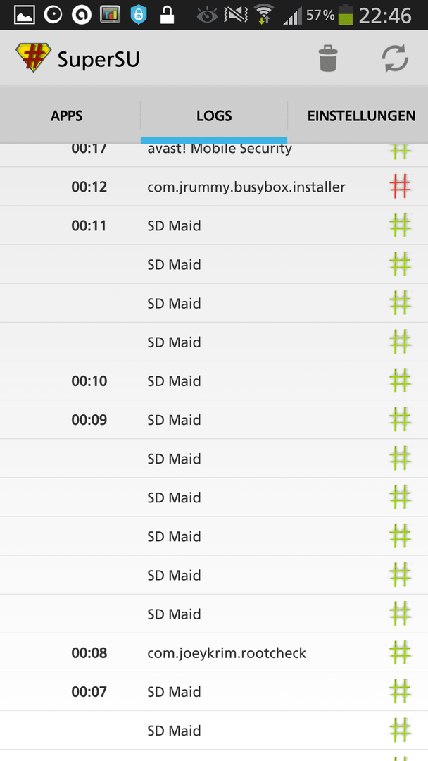This screenshot has height=761, width=428.
Task: Tap the SuperSU app title
Action: (x=99, y=59)
